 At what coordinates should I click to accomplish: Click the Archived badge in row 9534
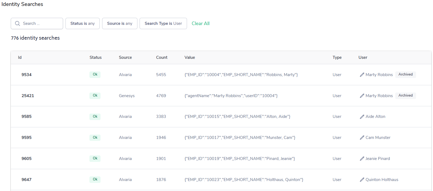tap(405, 74)
